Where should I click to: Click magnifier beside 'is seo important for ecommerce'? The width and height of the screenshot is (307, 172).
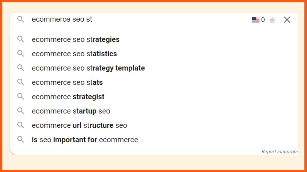20,139
